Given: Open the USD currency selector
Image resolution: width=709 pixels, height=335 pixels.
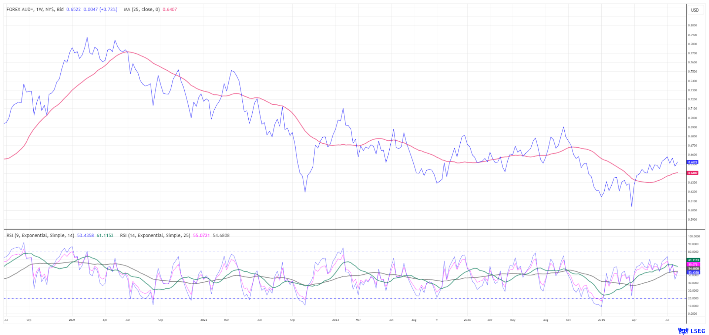Looking at the screenshot, I should (x=695, y=10).
